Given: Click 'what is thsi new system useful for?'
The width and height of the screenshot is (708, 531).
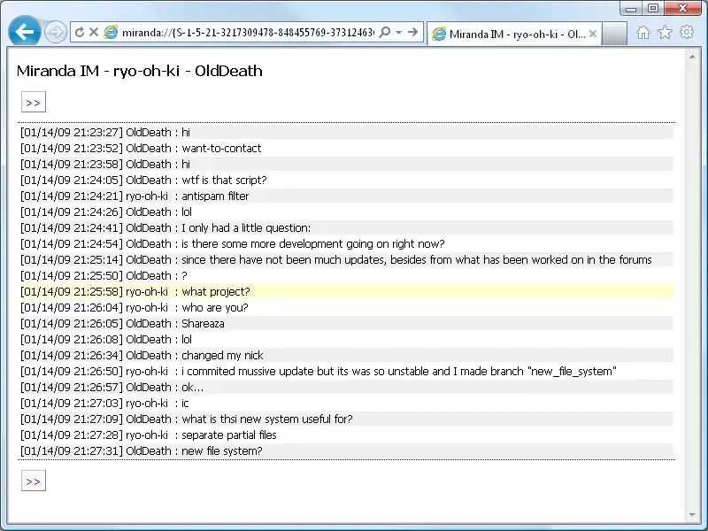Looking at the screenshot, I should pyautogui.click(x=267, y=419).
